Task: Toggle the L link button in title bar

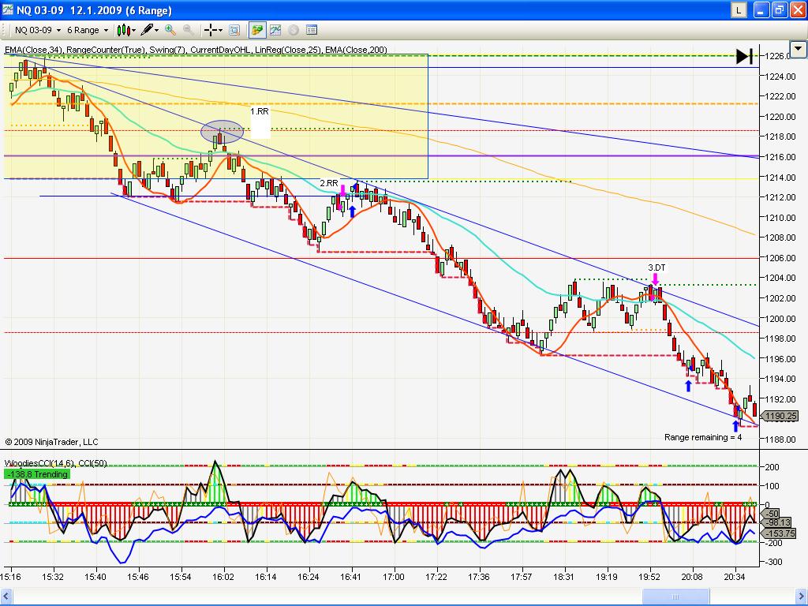Action: [738, 10]
